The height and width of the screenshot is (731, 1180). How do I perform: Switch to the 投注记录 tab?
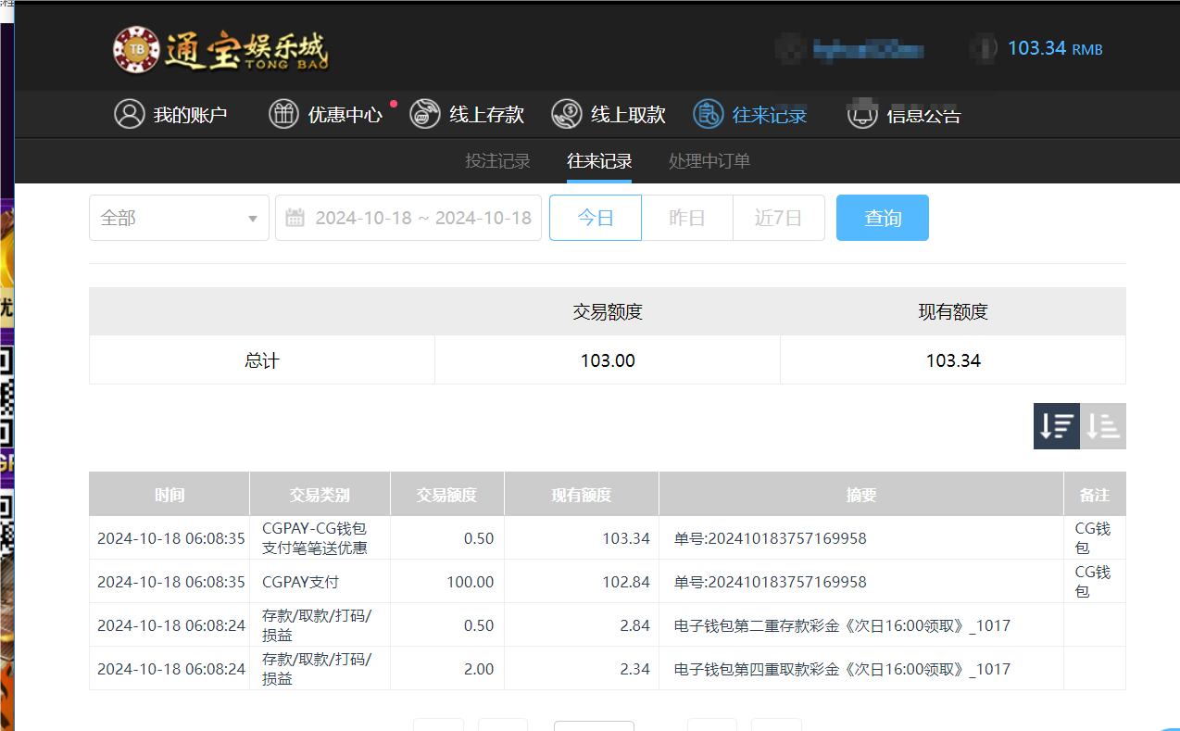[x=497, y=160]
